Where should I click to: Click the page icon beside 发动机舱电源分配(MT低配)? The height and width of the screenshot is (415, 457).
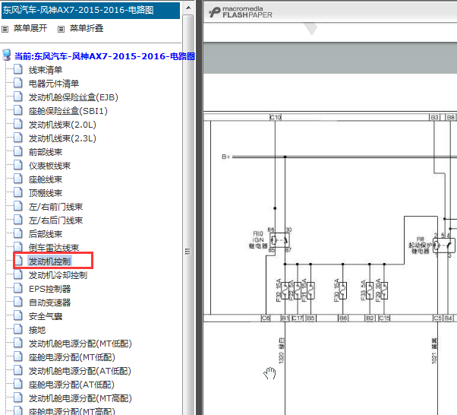(x=18, y=344)
